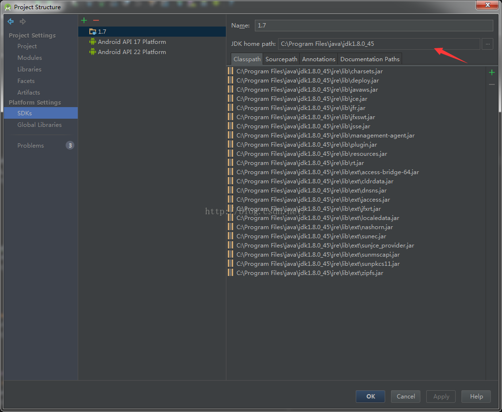Click the Project Structure title bar icon

(8, 7)
